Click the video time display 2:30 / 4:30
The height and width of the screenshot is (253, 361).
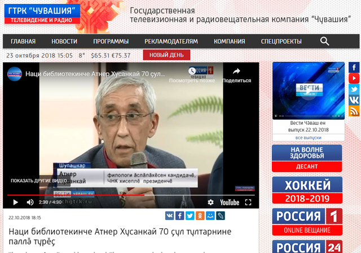pyautogui.click(x=50, y=202)
